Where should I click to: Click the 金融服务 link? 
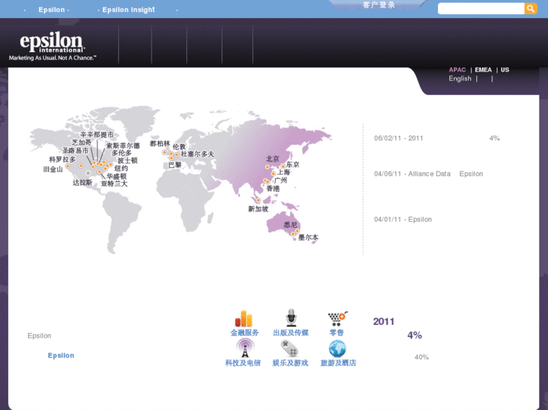pos(244,333)
